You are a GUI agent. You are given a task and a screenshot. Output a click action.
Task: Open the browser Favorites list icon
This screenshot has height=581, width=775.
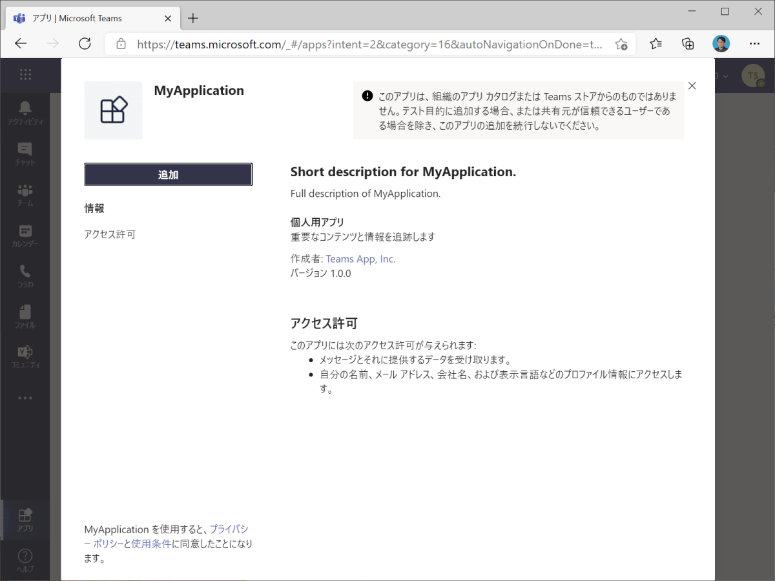click(x=656, y=43)
